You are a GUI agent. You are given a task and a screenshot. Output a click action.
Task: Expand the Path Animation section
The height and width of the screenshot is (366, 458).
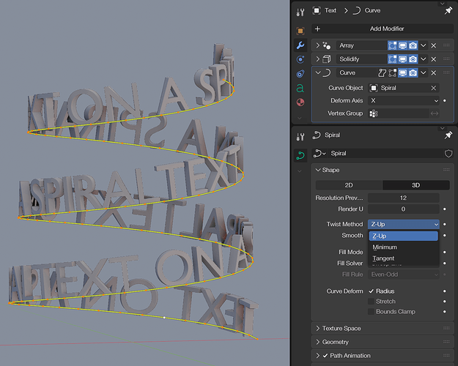pos(318,356)
